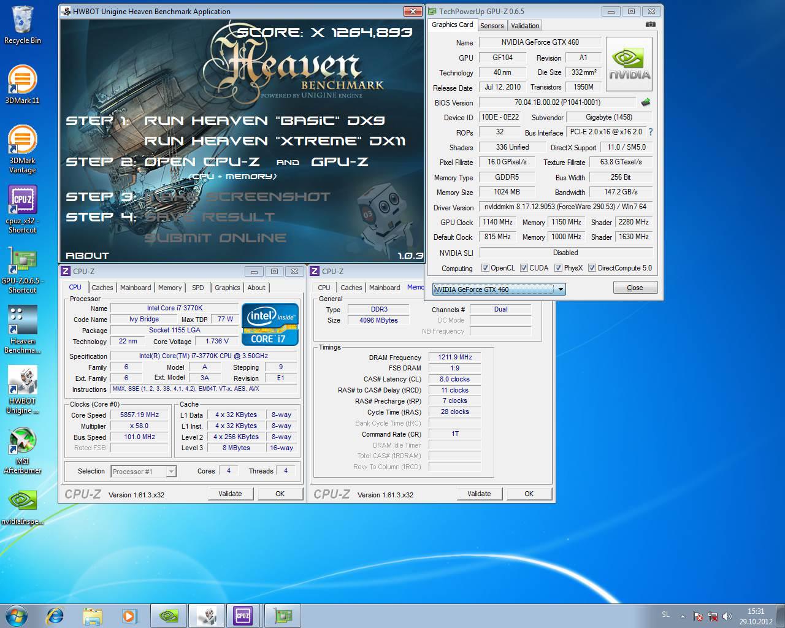
Task: Click Run Heaven "Xtreme" DX11
Action: [275, 141]
